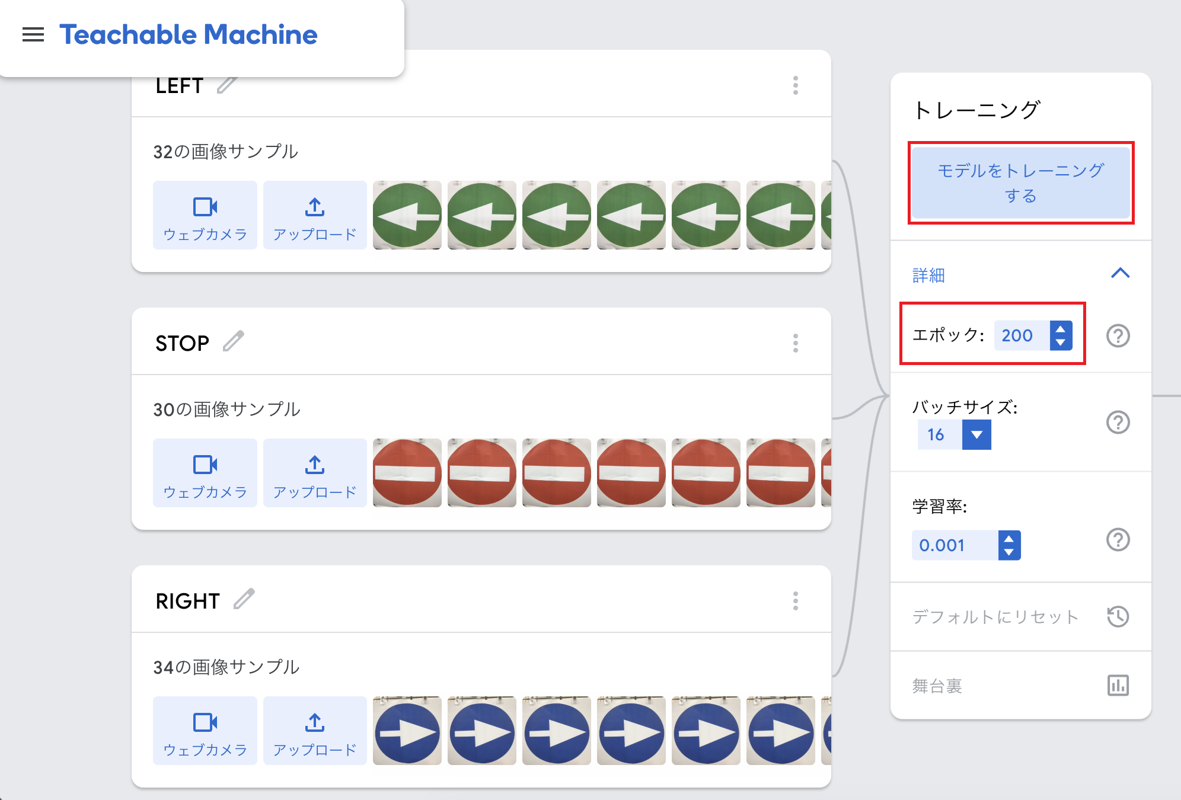This screenshot has height=800, width=1181.
Task: Collapse the 詳細 advanced settings section
Action: pyautogui.click(x=1120, y=274)
